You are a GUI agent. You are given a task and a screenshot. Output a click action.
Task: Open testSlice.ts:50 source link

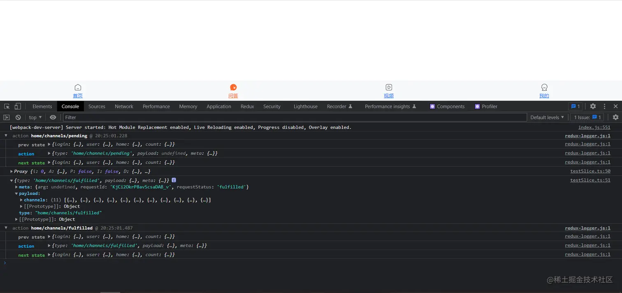590,171
